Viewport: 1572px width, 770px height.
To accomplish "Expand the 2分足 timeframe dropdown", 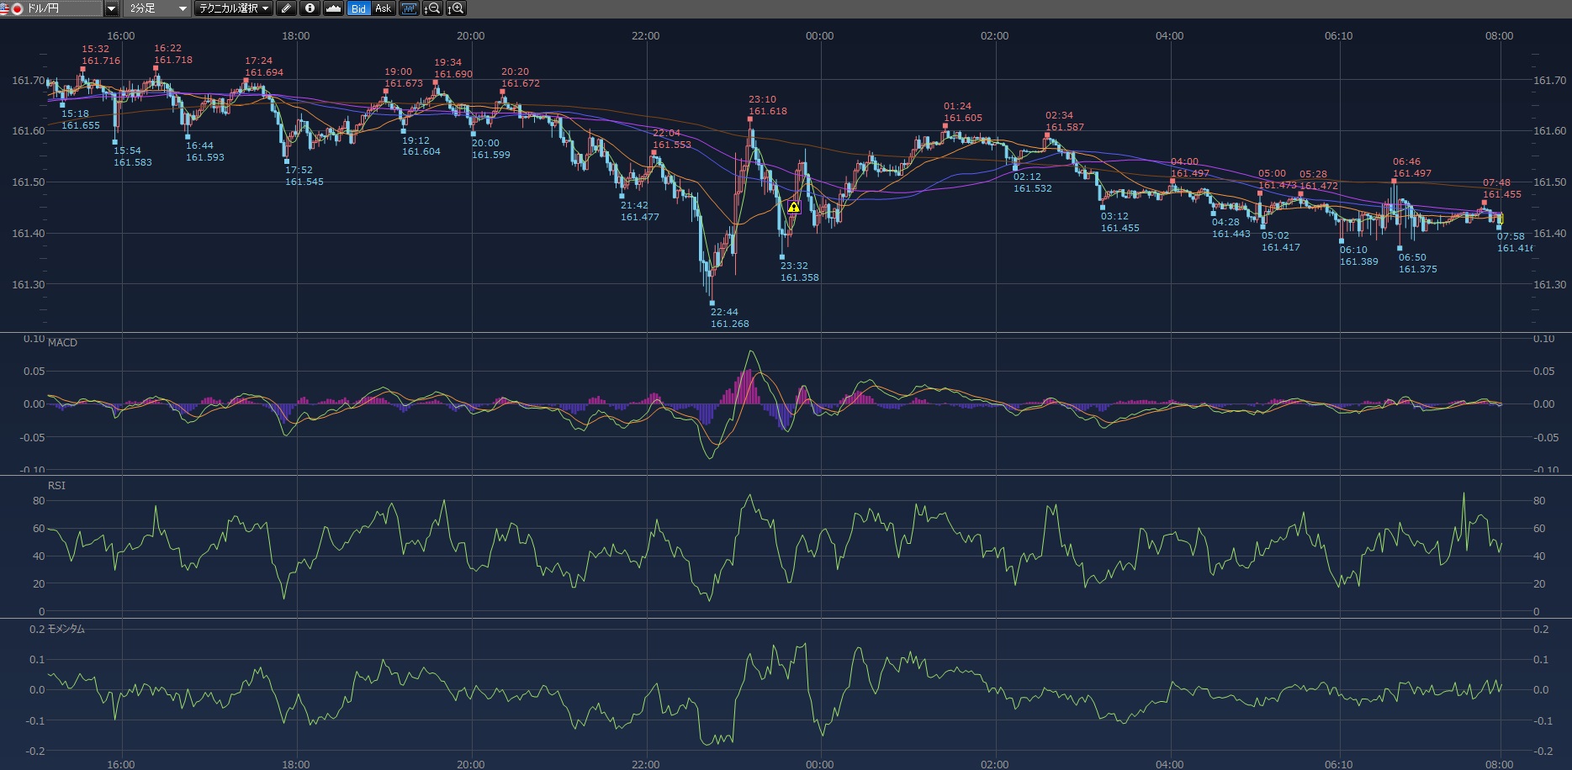I will pyautogui.click(x=182, y=8).
